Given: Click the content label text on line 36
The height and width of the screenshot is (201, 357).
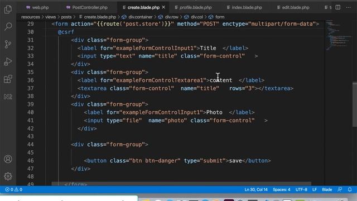Looking at the screenshot, I should click(221, 80).
